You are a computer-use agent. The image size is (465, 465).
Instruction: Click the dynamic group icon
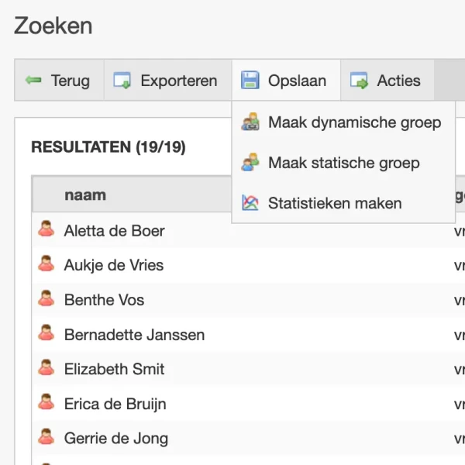(x=250, y=122)
